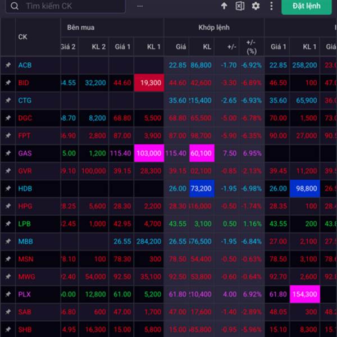Toggle the pin icon for HDB
337x337 pixels.
click(8, 188)
